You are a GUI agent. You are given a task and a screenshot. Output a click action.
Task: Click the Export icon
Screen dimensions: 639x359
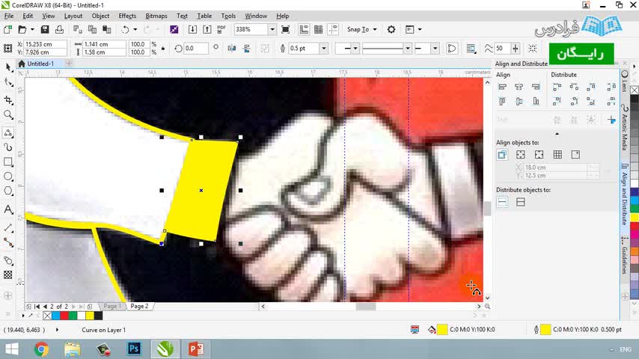click(207, 29)
